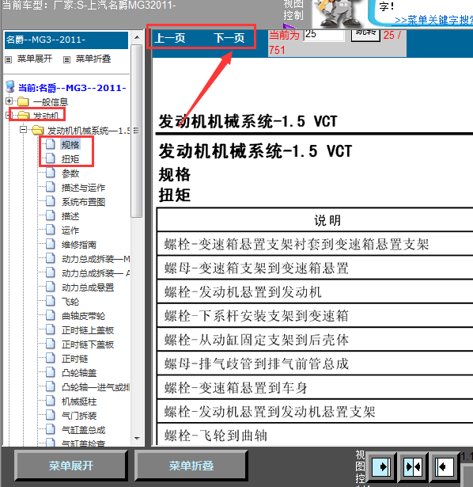
Task: Open the 系统布置图 document item
Action: pos(83,202)
